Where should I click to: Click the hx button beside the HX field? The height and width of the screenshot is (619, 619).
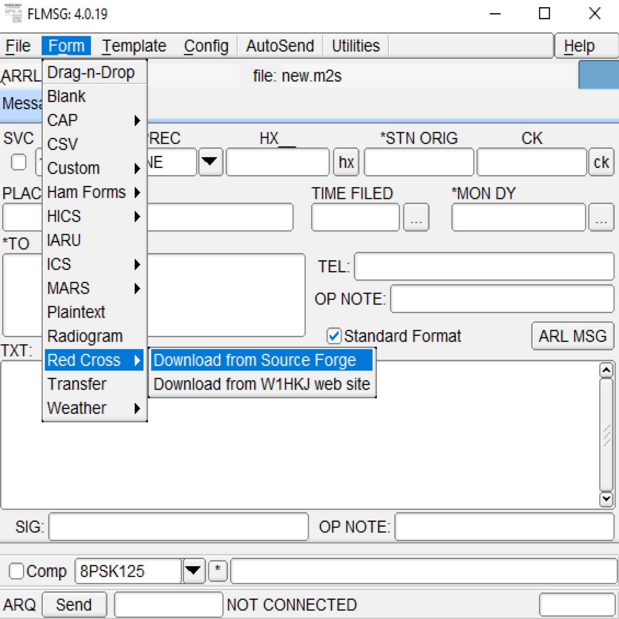[345, 162]
